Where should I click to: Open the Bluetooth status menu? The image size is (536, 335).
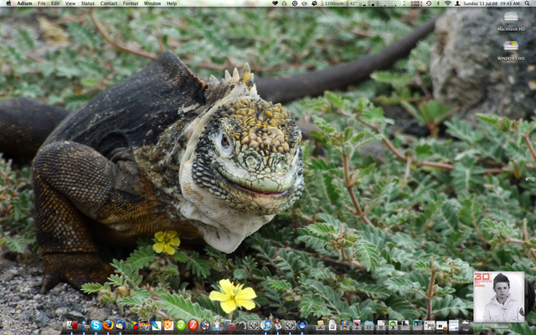[438, 3]
